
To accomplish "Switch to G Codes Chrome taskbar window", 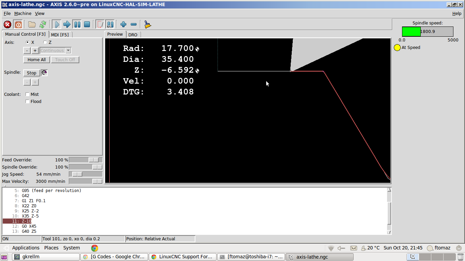I will coord(115,257).
